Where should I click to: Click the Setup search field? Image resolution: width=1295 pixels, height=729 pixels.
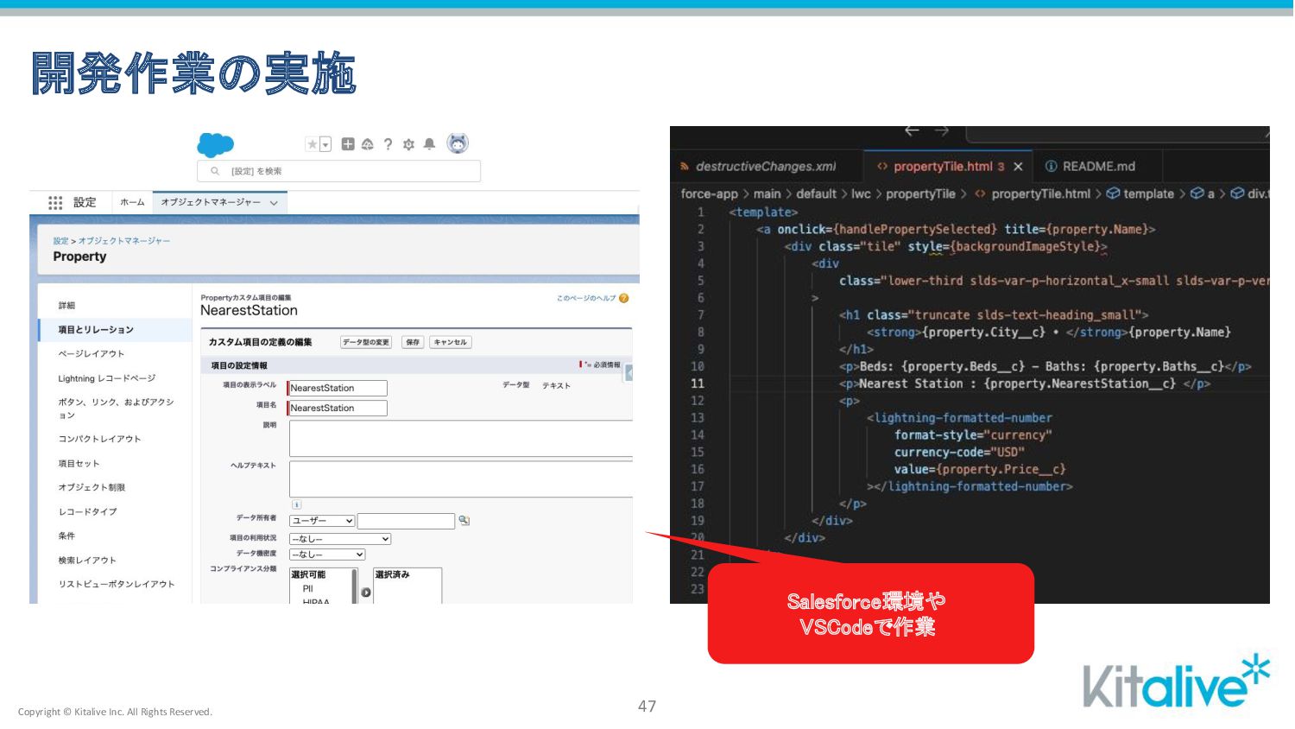coord(338,171)
